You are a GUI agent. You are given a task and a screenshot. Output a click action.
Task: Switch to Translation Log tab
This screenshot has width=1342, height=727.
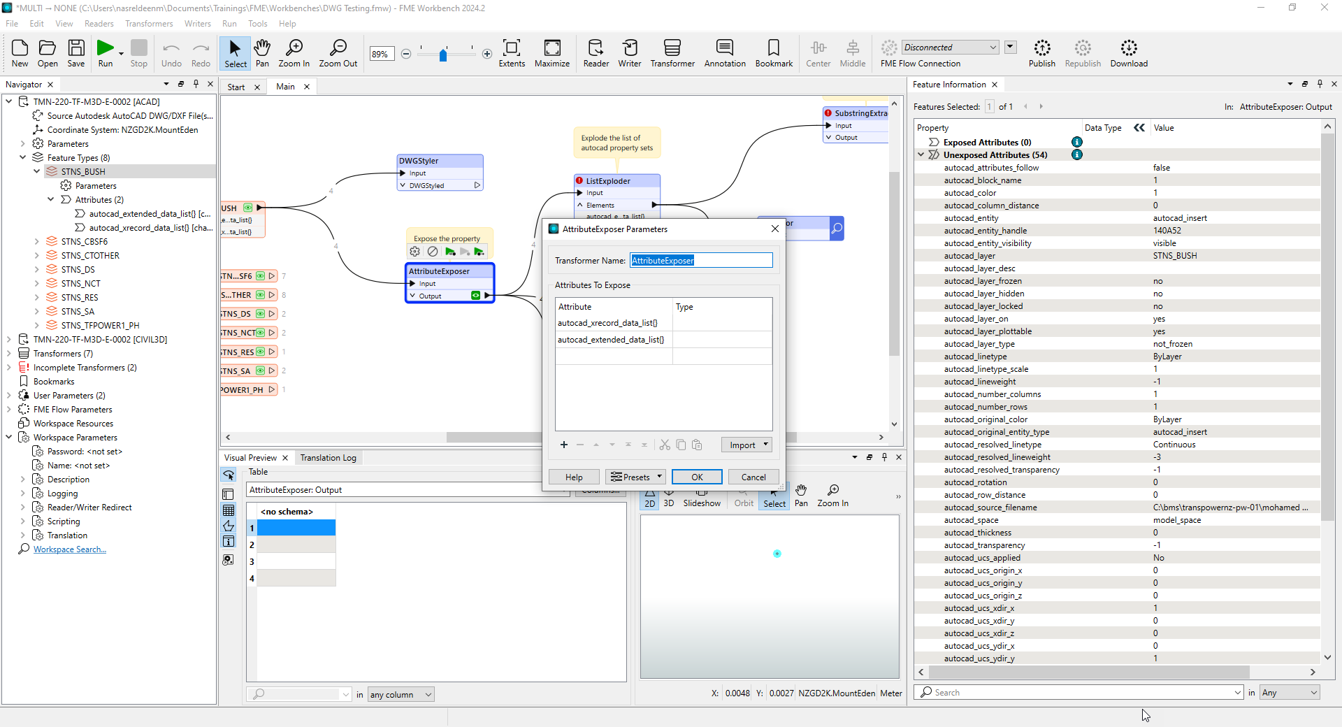(x=328, y=458)
